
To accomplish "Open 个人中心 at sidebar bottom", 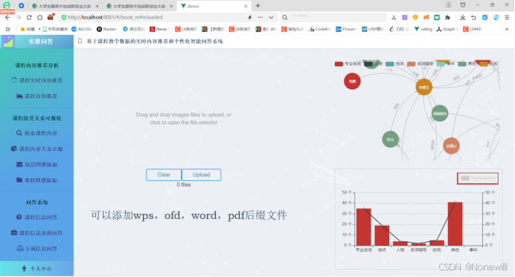I will (36, 269).
